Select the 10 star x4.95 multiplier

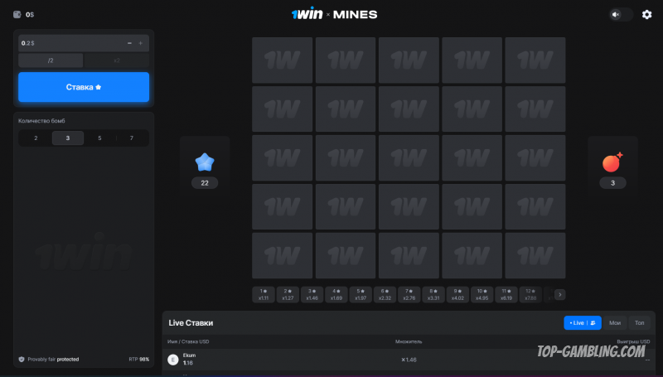[482, 295]
